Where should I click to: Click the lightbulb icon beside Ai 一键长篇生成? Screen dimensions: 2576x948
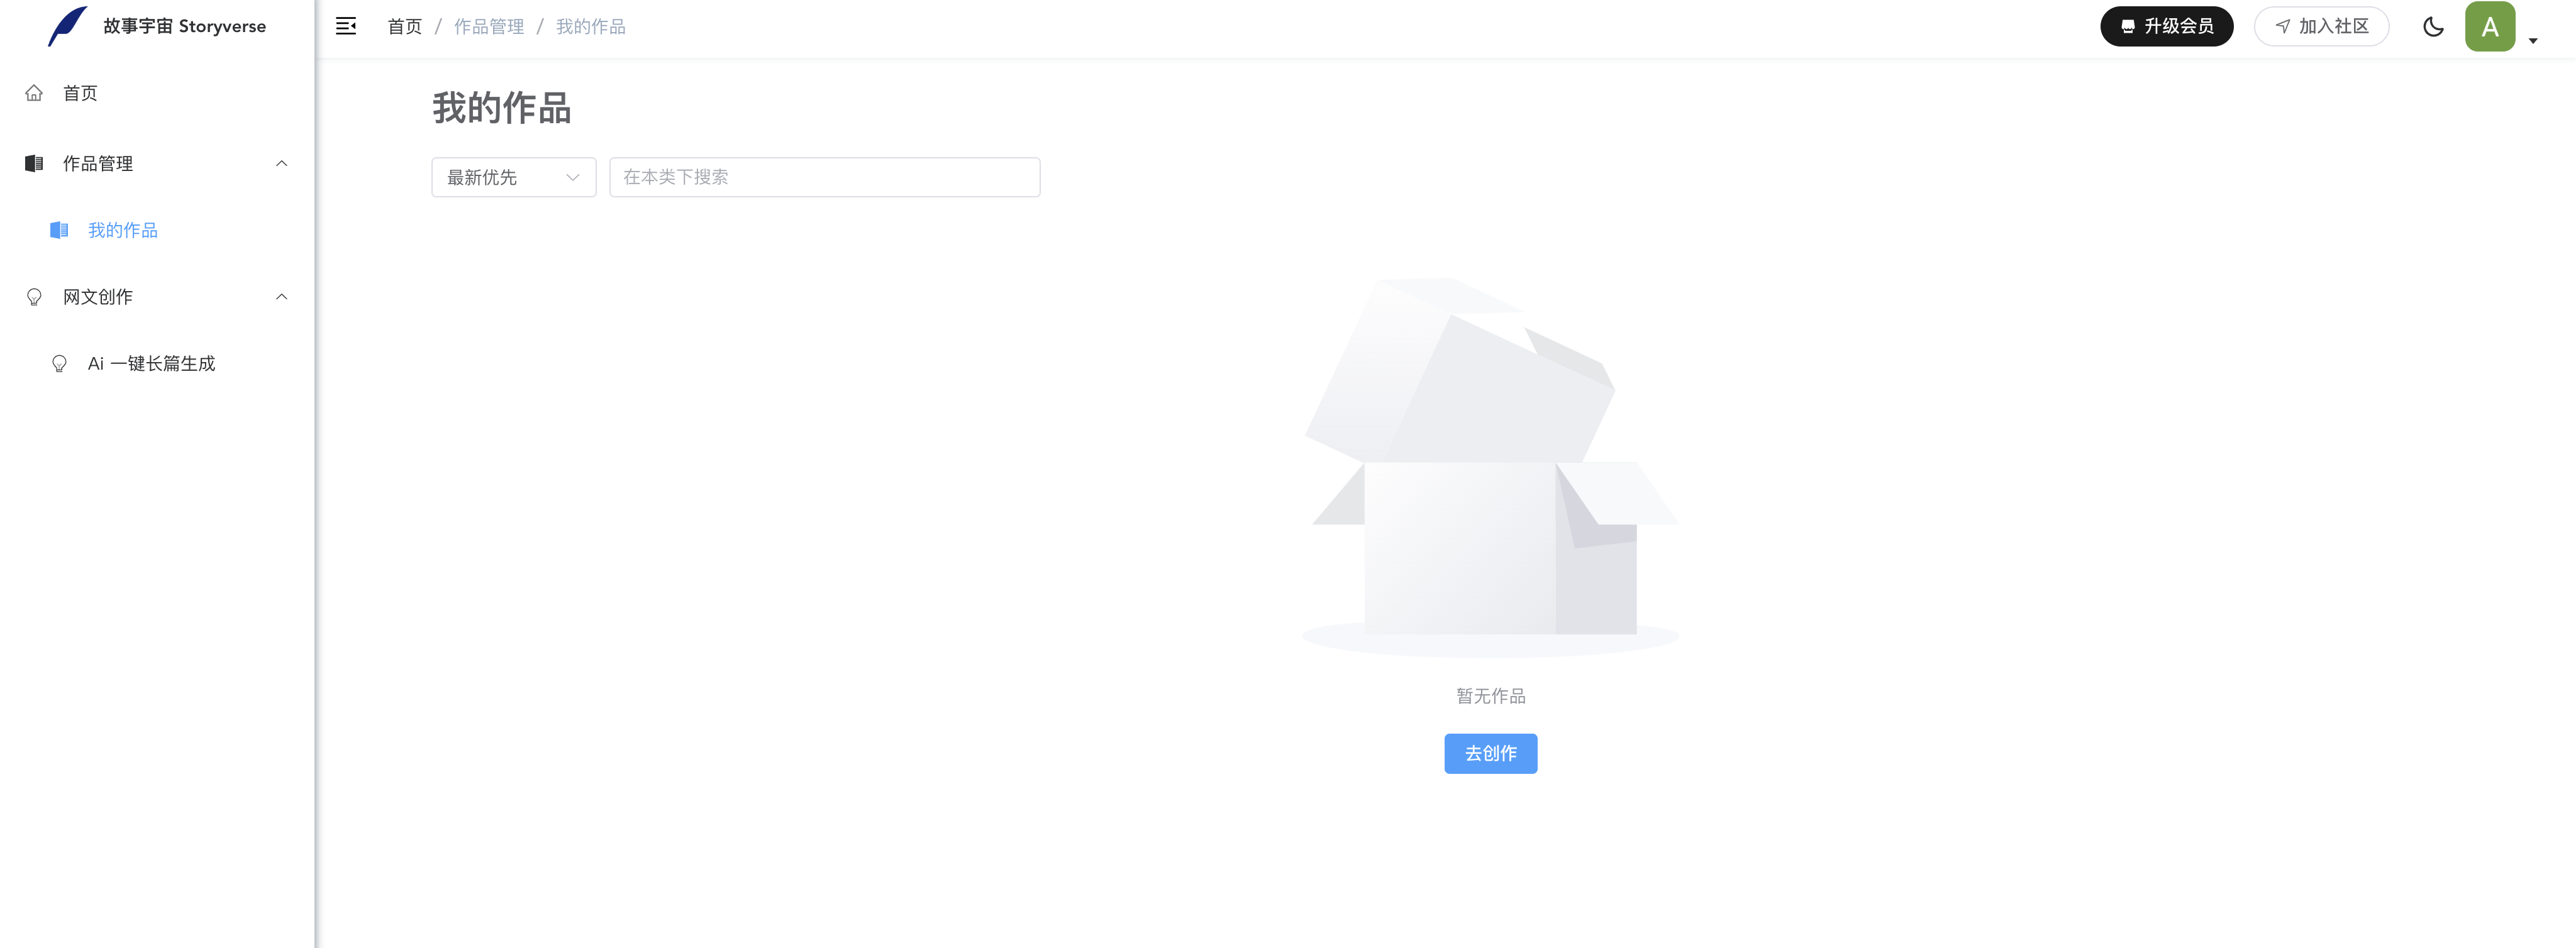59,364
